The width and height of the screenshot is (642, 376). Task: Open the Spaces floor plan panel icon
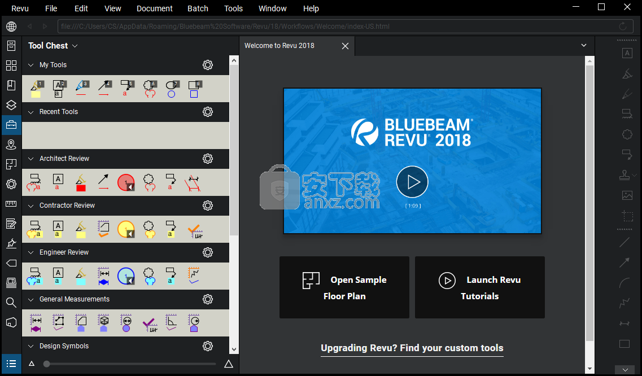coord(11,164)
